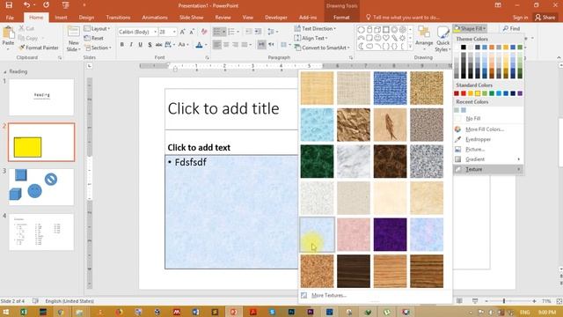Select the green marble texture

click(x=317, y=161)
